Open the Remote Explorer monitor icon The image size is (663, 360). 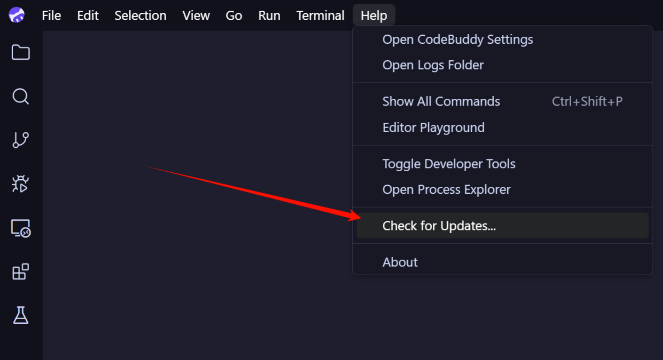[21, 228]
